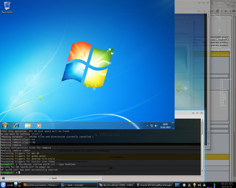Expand KDE system tray hidden icons arrow
This screenshot has width=236, height=188.
(204, 185)
